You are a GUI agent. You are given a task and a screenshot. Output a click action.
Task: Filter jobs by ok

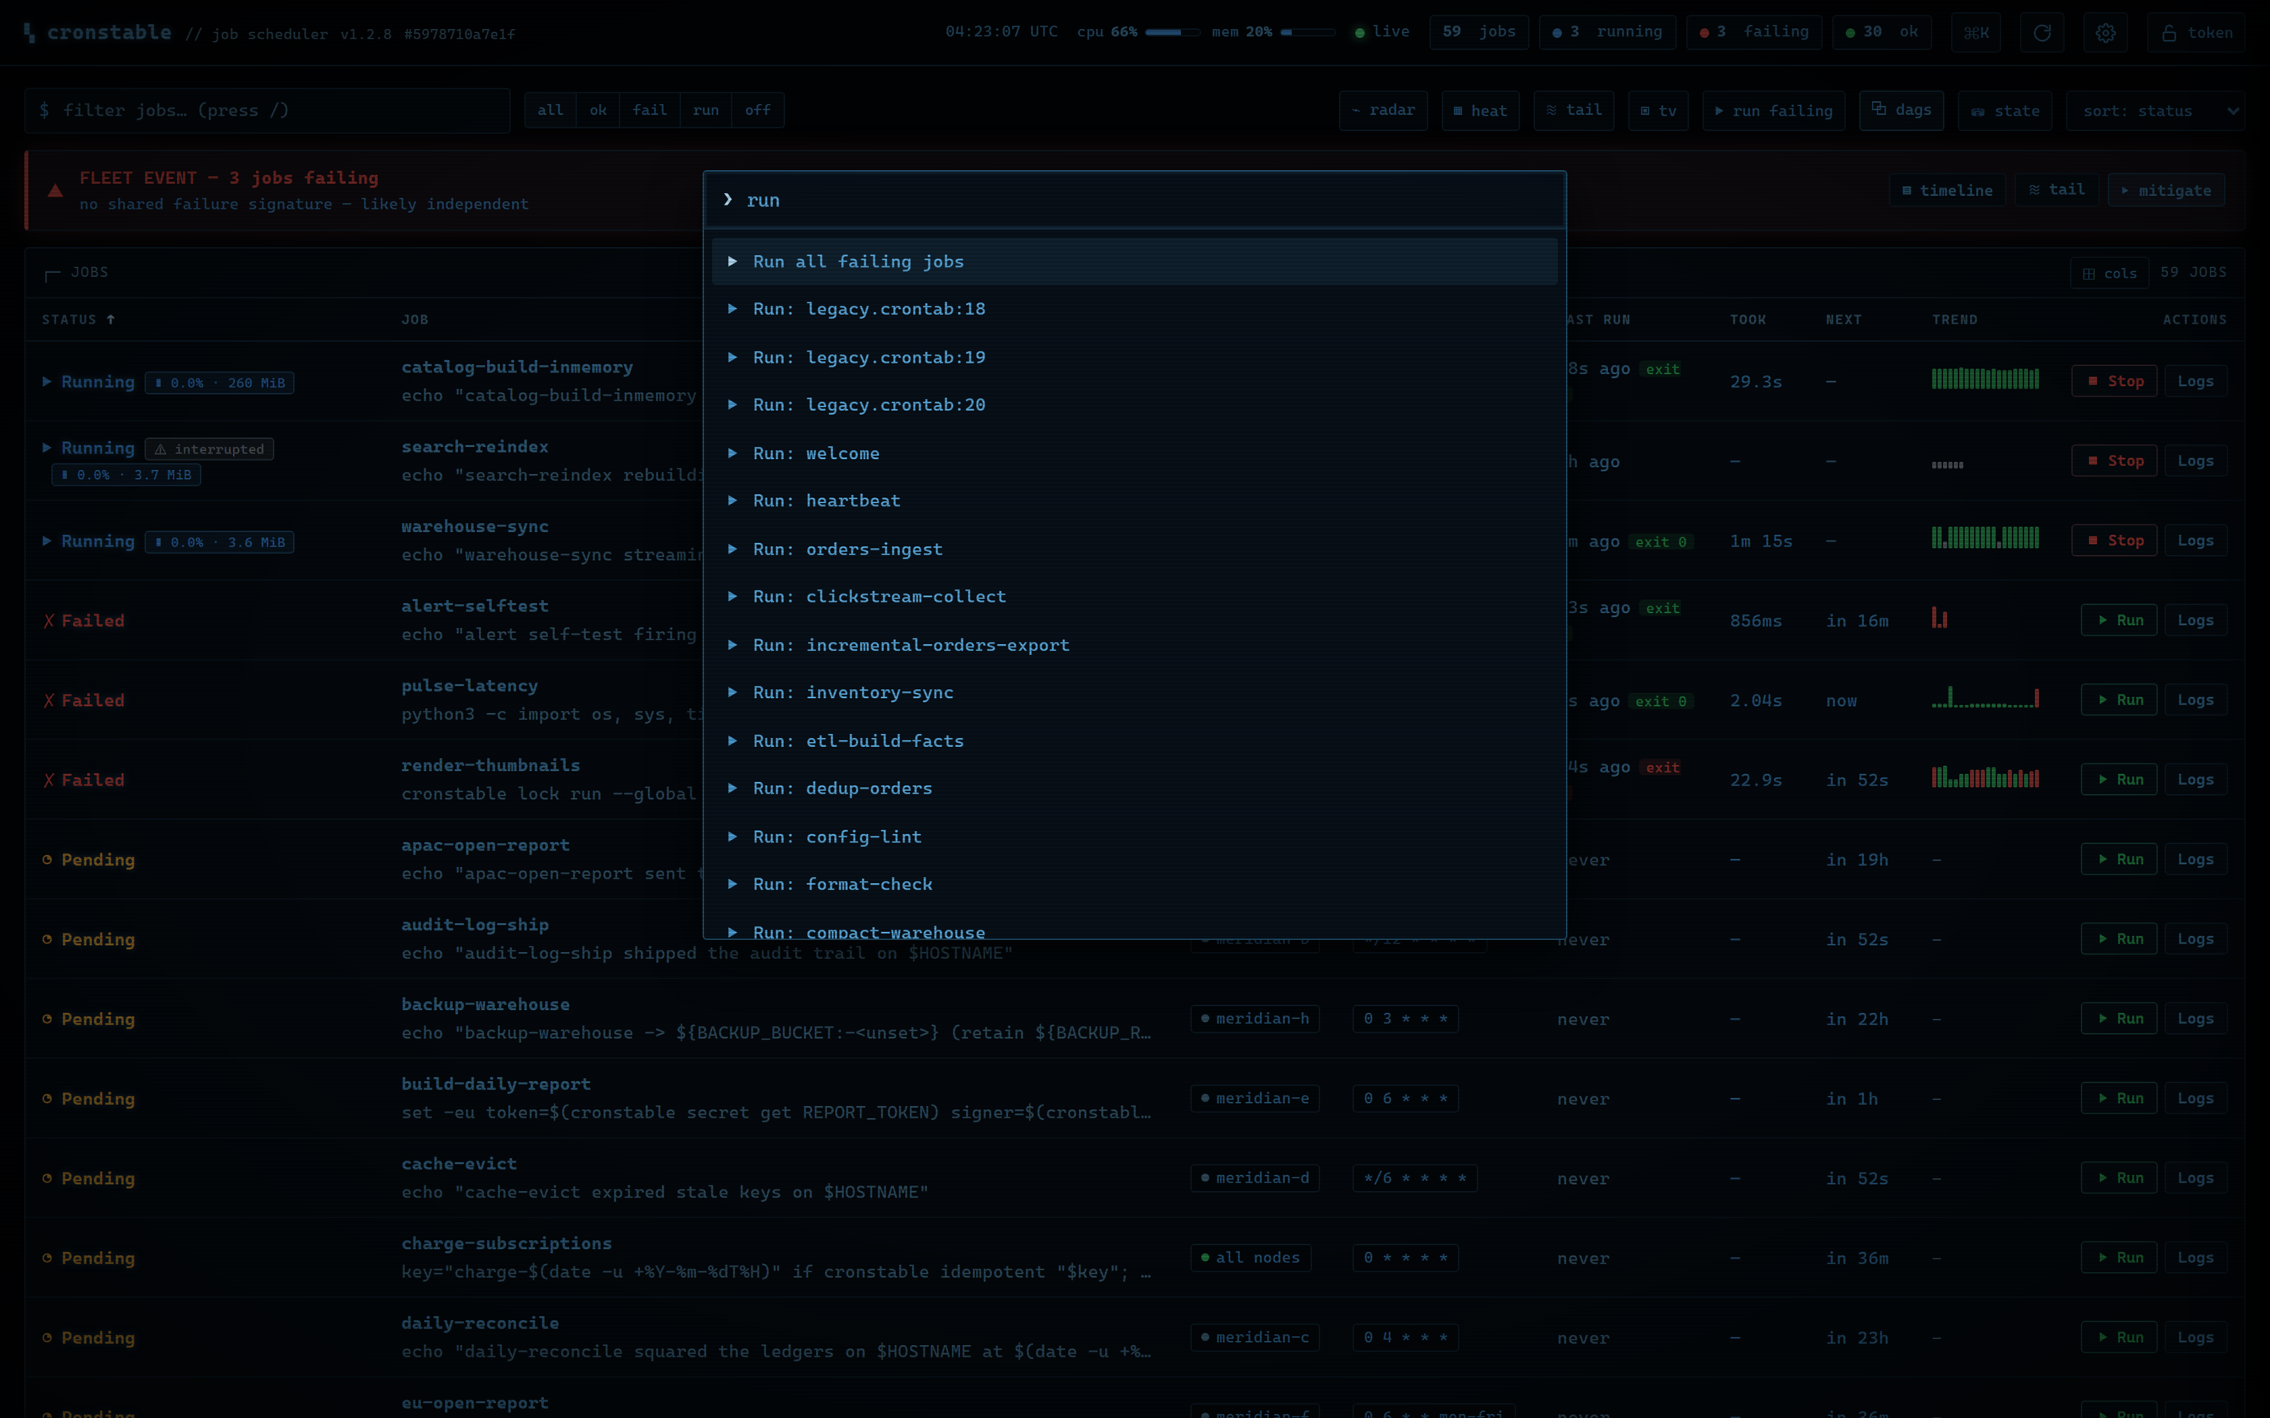pos(597,111)
